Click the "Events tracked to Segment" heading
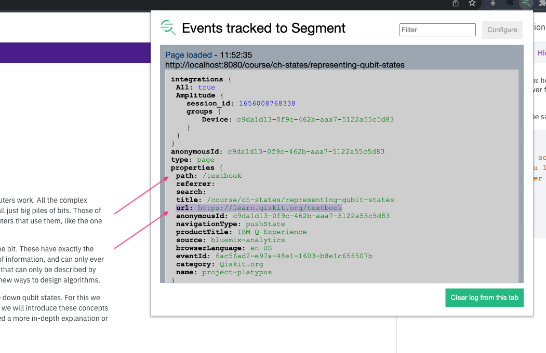The image size is (546, 353). 263,28
